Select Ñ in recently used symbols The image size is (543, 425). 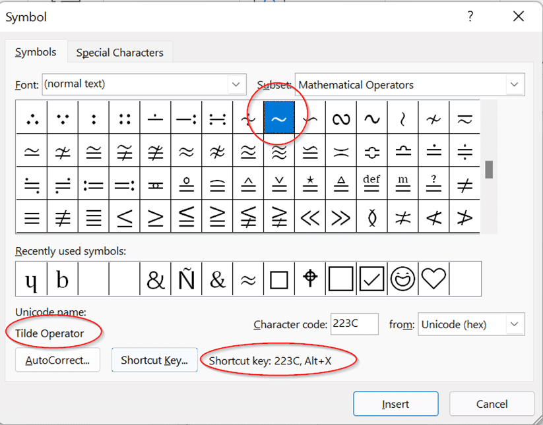coord(186,279)
